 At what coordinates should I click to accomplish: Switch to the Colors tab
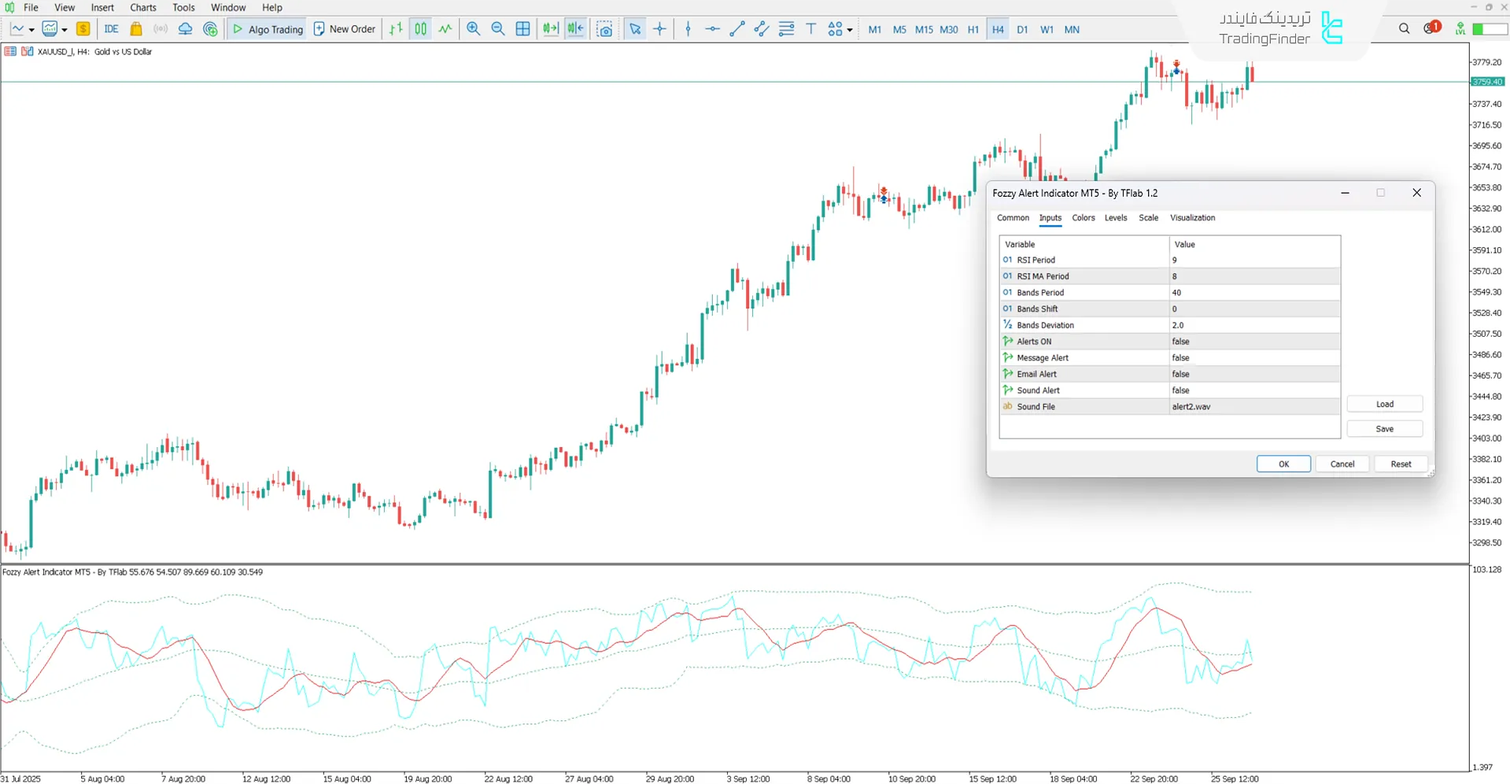point(1083,218)
